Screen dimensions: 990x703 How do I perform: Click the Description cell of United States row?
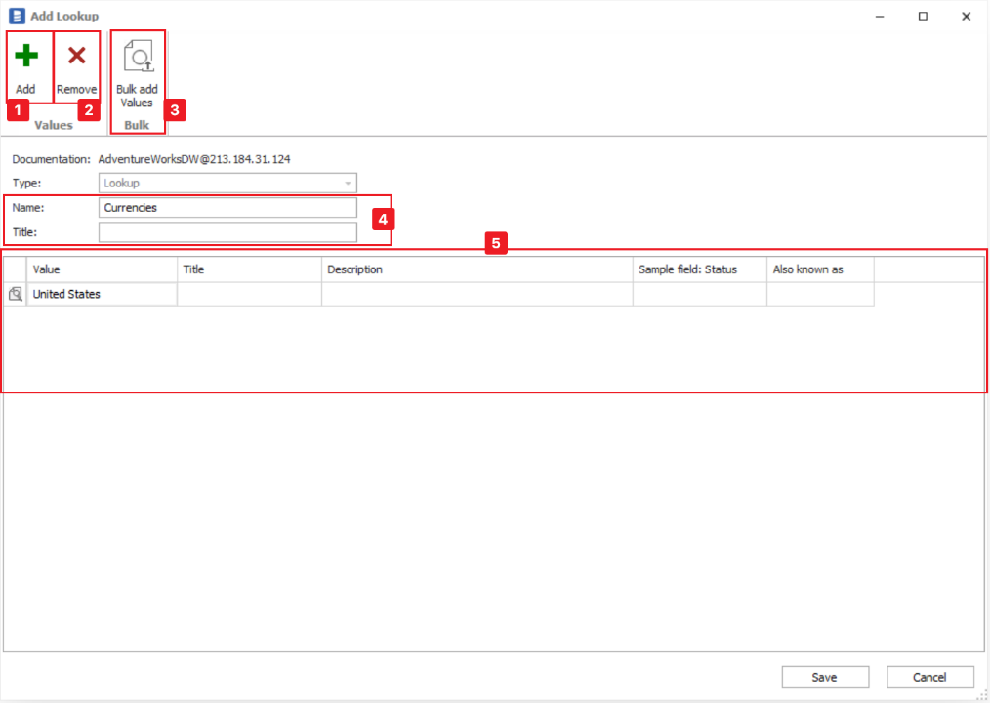point(476,294)
